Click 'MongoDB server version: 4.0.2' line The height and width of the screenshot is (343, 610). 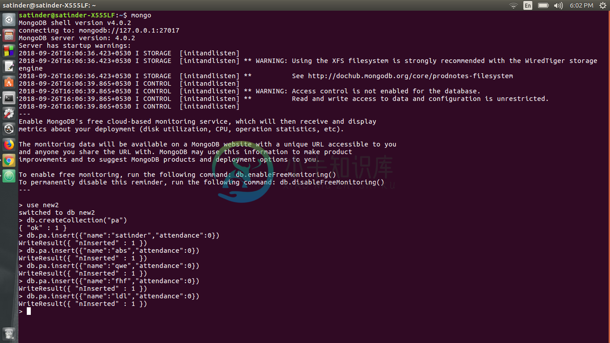(x=77, y=38)
